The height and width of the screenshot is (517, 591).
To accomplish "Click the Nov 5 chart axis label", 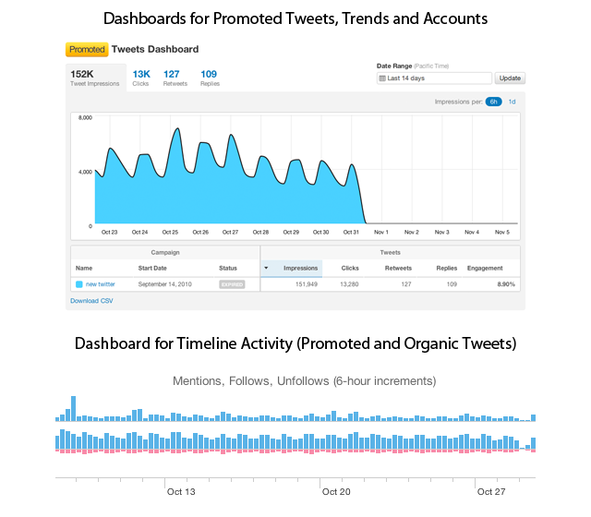I will click(x=502, y=232).
